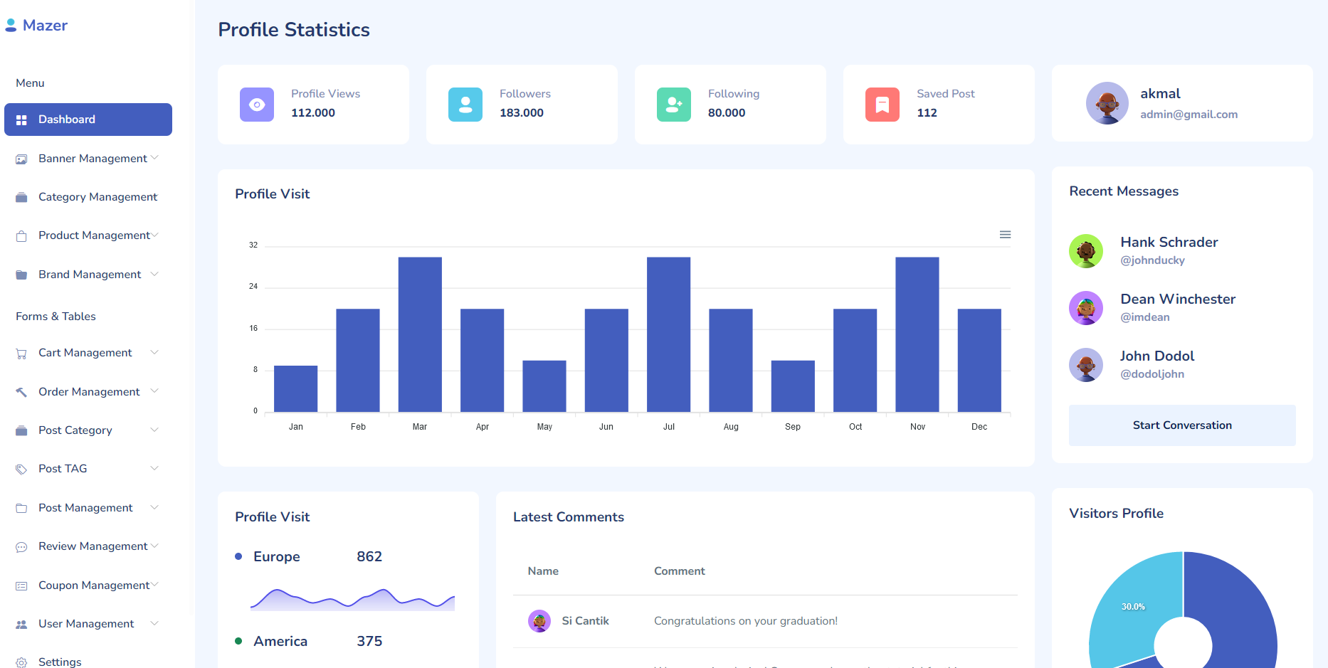Click the @johnducky handle text
The image size is (1328, 668).
pyautogui.click(x=1152, y=260)
